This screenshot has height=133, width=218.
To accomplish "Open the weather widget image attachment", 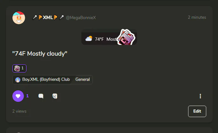I will pyautogui.click(x=109, y=37).
